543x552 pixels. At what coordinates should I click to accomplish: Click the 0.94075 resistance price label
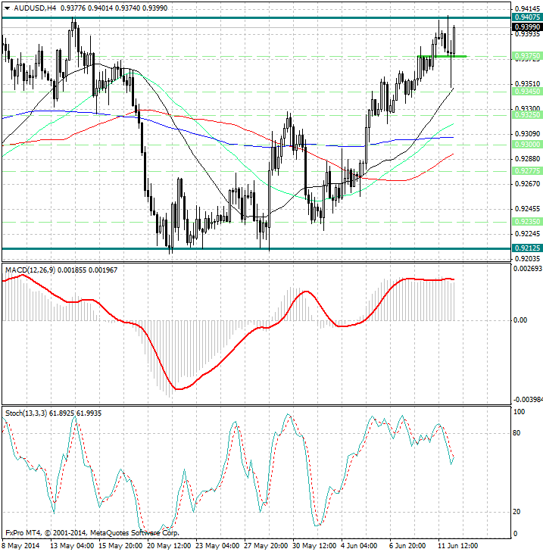coord(526,17)
